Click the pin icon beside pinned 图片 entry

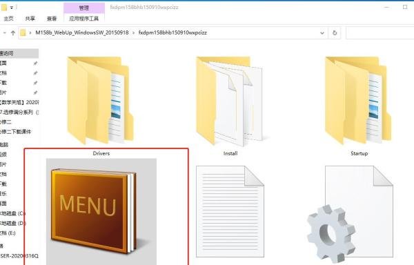(35, 92)
